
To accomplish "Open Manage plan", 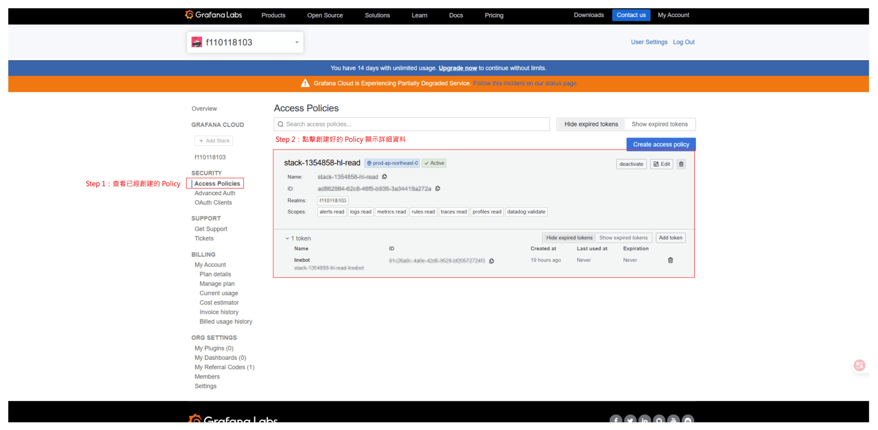I will click(x=217, y=284).
